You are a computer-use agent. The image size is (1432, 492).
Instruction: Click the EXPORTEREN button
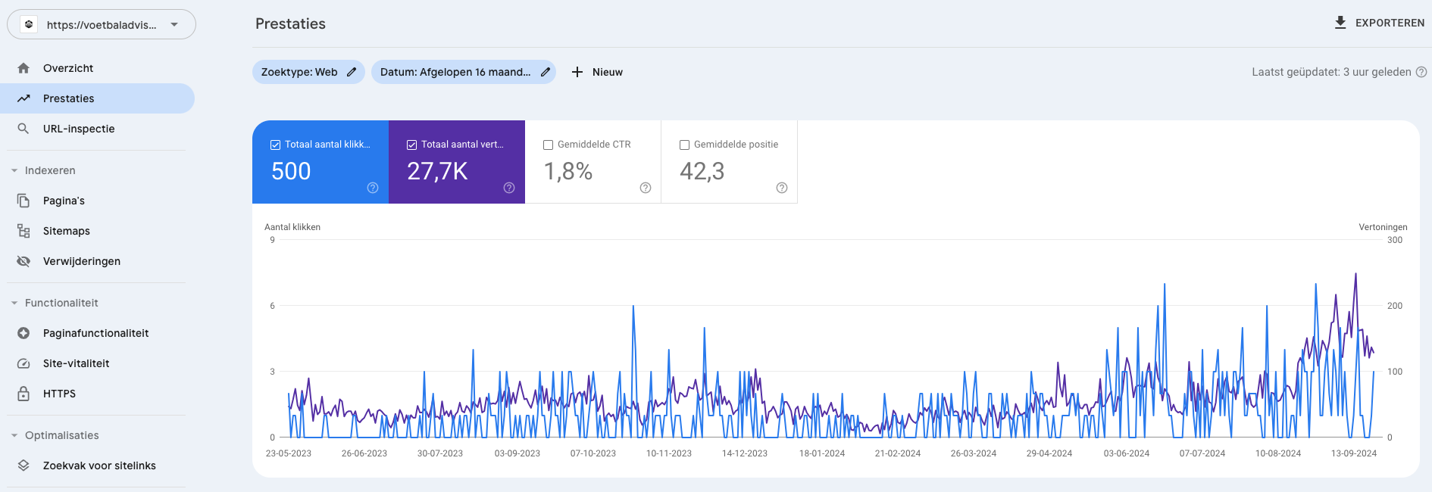click(1379, 23)
